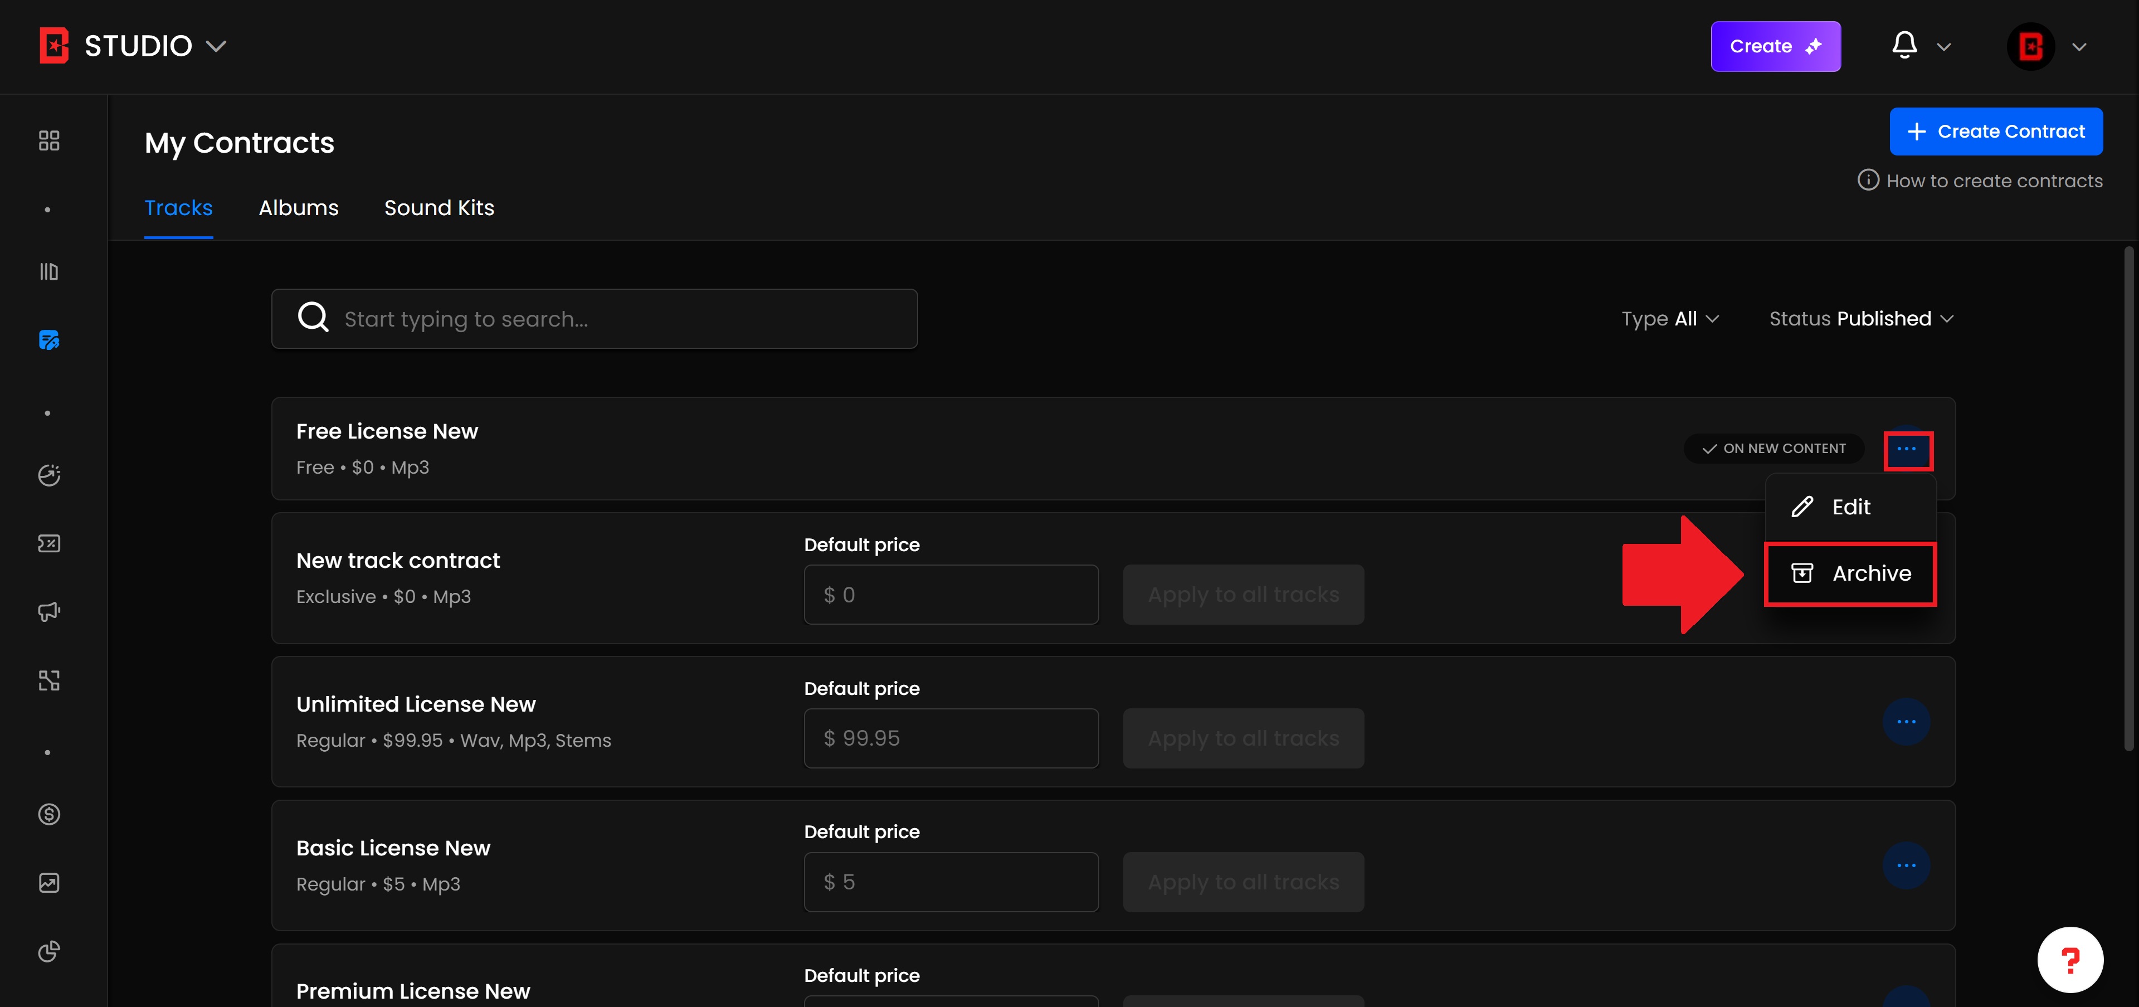
Task: Open the How to create contracts link
Action: pyautogui.click(x=1993, y=181)
